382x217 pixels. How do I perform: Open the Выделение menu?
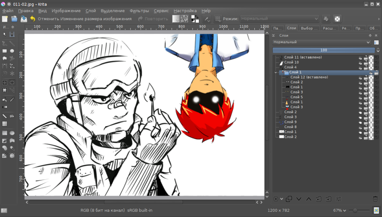point(113,11)
